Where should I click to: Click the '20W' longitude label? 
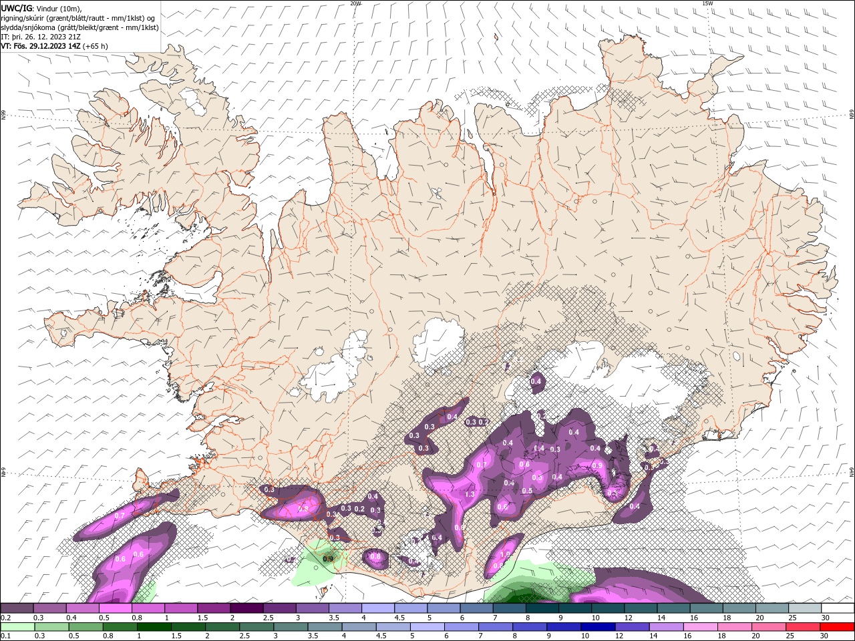355,3
